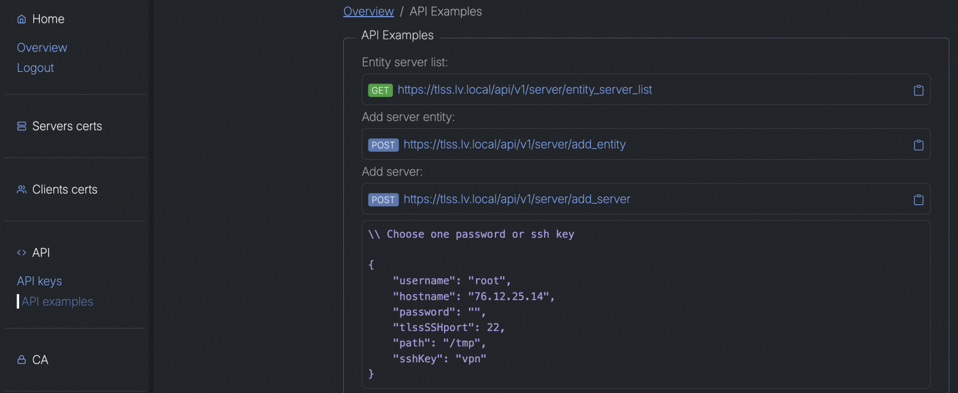958x393 pixels.
Task: Open the entity_server_list API URL
Action: [x=524, y=90]
